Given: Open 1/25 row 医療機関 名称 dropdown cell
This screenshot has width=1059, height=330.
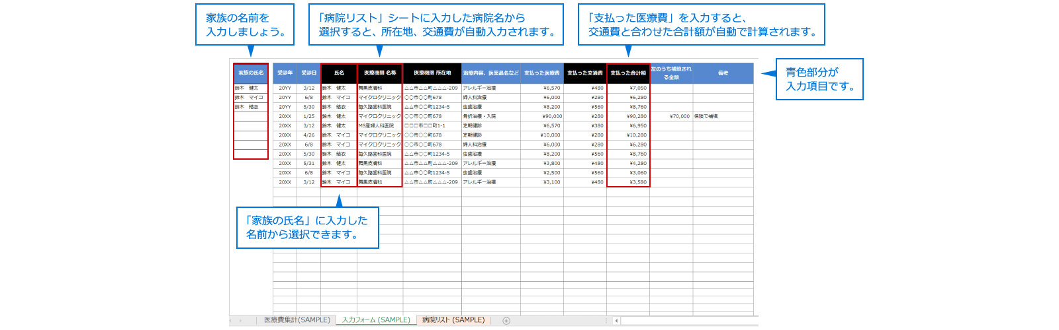Looking at the screenshot, I should tap(380, 116).
